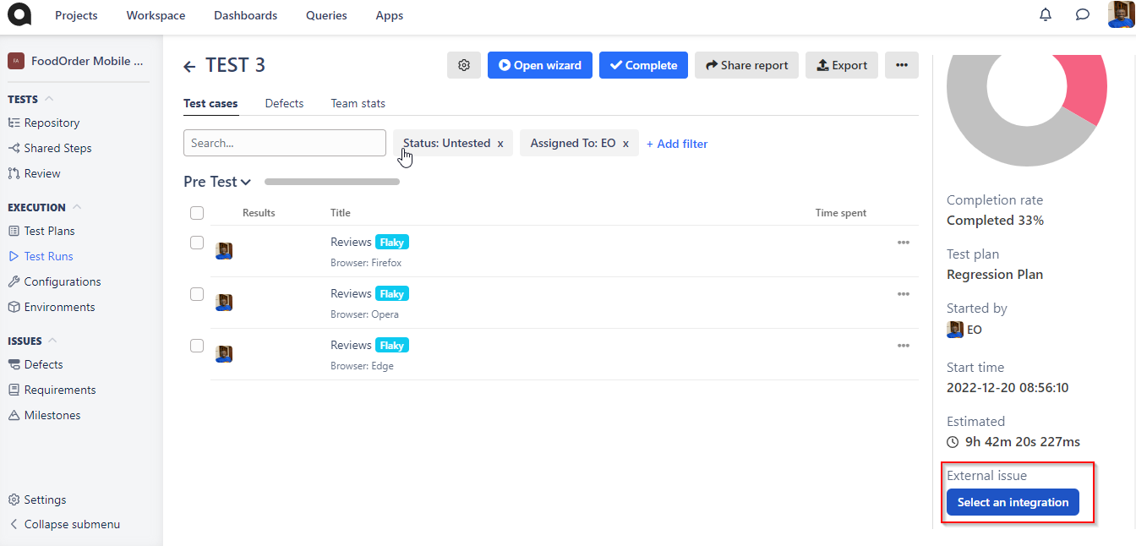Click the Qase logo in top-left corner
Image resolution: width=1136 pixels, height=546 pixels.
tap(19, 15)
